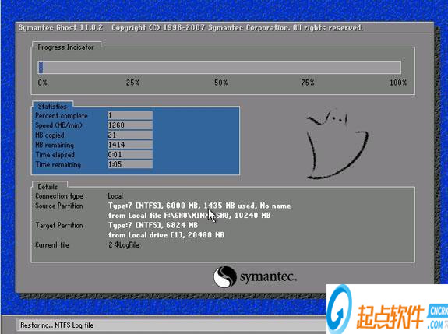Select the Statistics panel heading

[52, 106]
